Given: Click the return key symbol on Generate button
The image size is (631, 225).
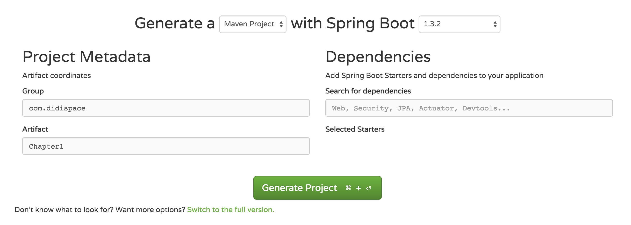Looking at the screenshot, I should coord(369,188).
